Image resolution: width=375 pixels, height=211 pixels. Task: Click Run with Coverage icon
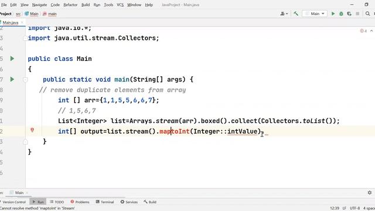click(349, 14)
